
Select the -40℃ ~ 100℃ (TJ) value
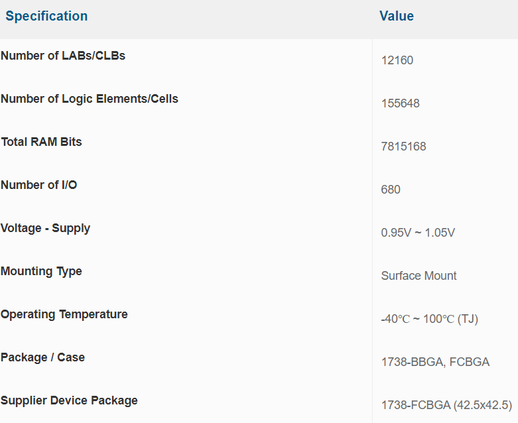pyautogui.click(x=430, y=319)
